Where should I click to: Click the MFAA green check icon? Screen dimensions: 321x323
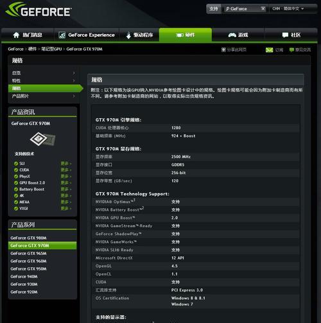[x=16, y=202]
